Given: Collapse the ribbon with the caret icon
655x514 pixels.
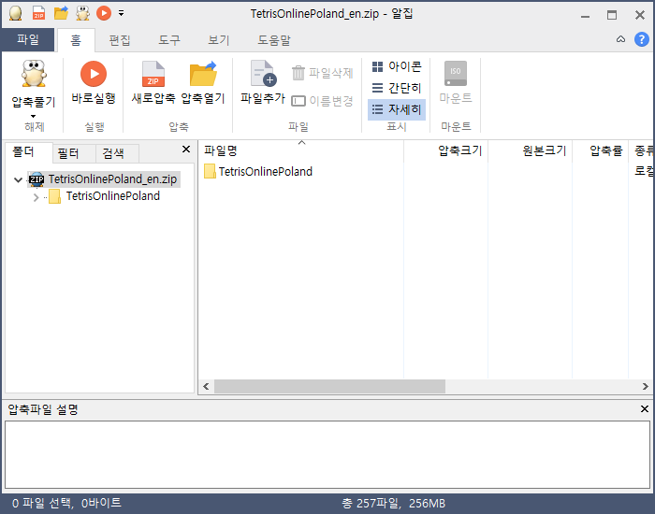Looking at the screenshot, I should point(620,39).
